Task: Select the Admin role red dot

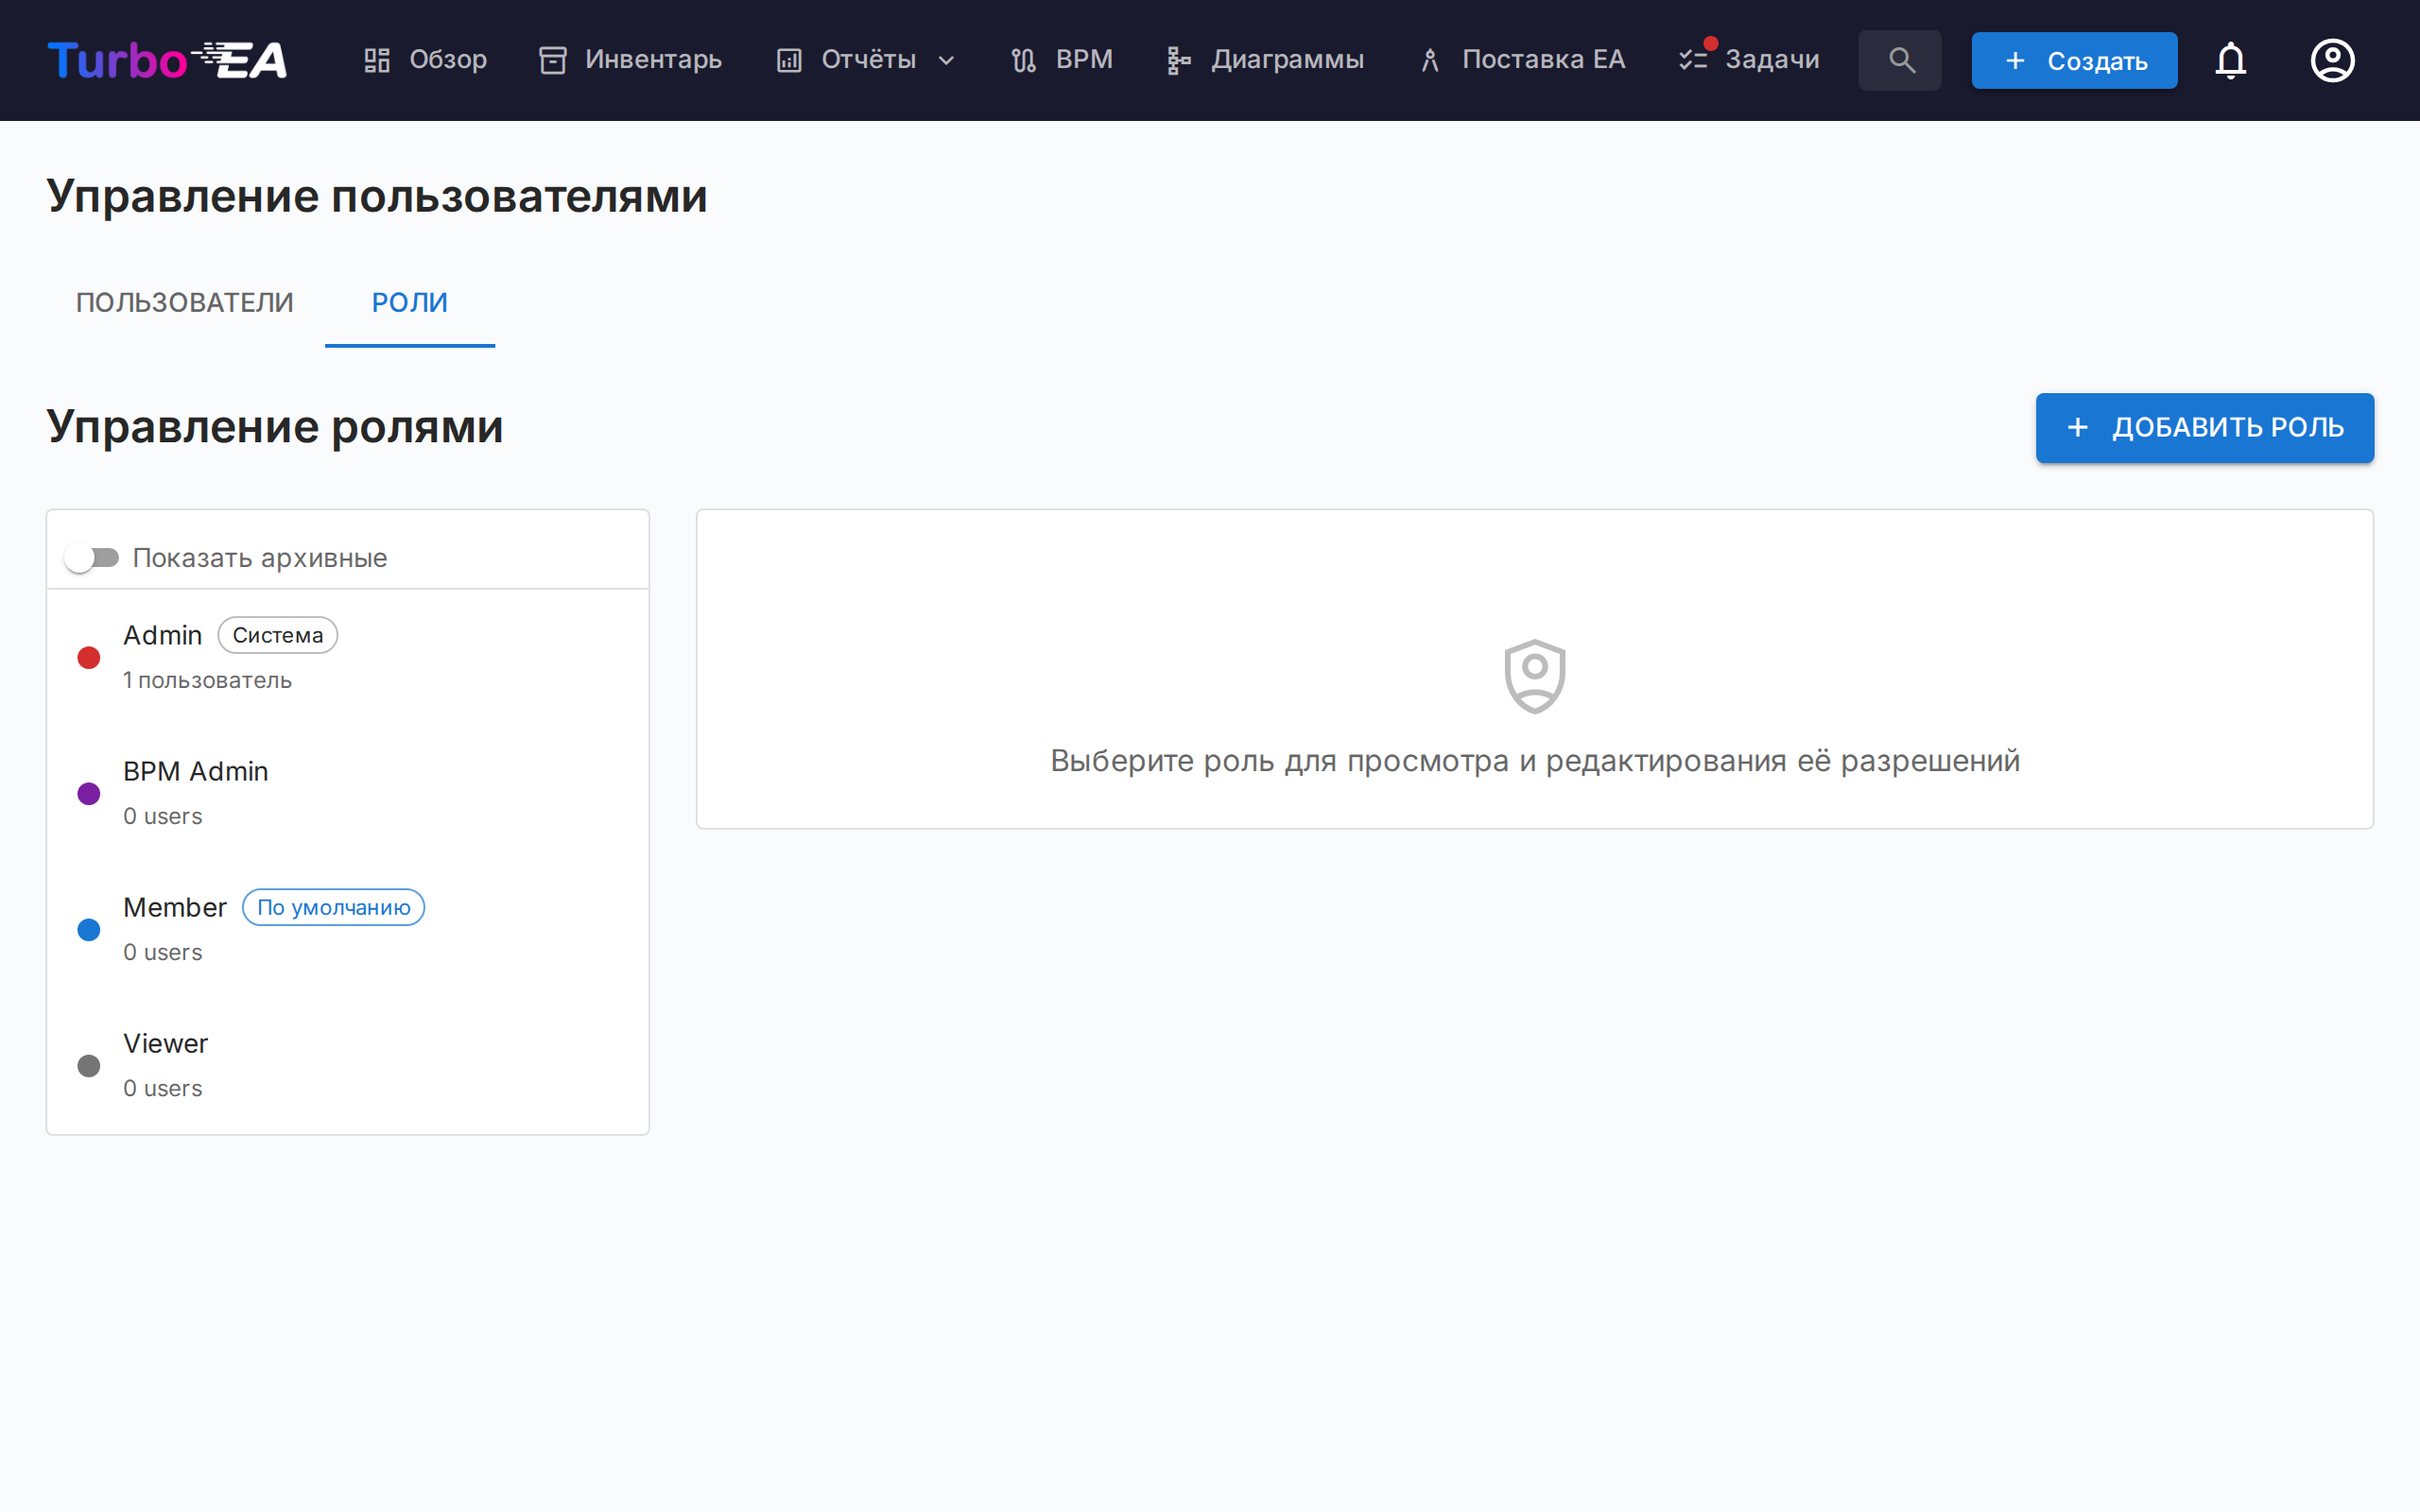Action: pos(89,657)
